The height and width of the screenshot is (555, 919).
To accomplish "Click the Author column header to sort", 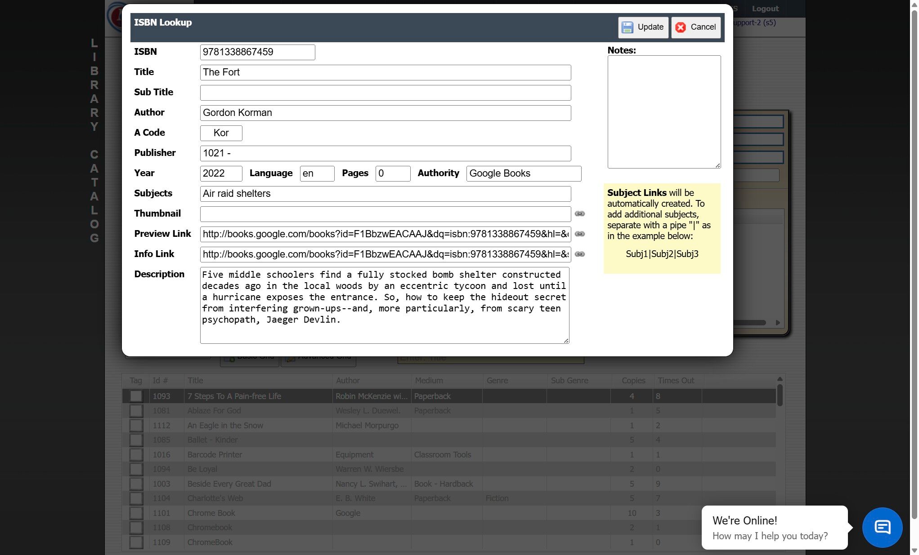I will pyautogui.click(x=347, y=381).
